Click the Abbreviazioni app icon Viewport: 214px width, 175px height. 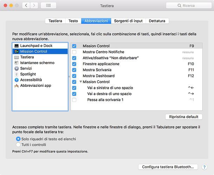point(16,86)
